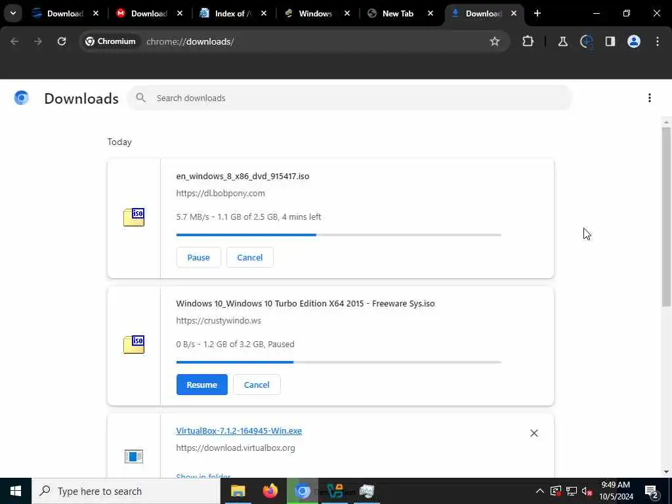The image size is (672, 504).
Task: Click the https://download.virtualbox.org source URL
Action: 236,448
